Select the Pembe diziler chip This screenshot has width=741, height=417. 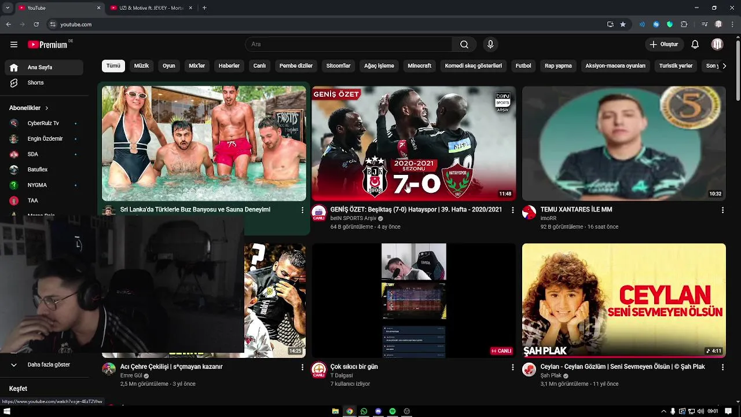click(296, 66)
